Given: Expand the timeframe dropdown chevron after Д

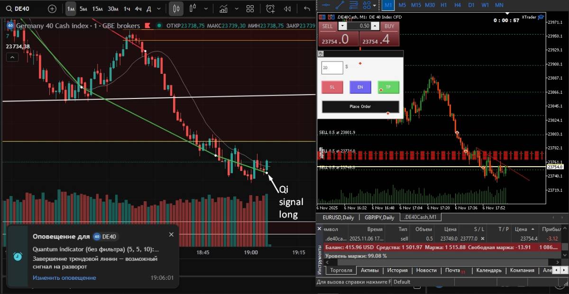Looking at the screenshot, I should [159, 9].
